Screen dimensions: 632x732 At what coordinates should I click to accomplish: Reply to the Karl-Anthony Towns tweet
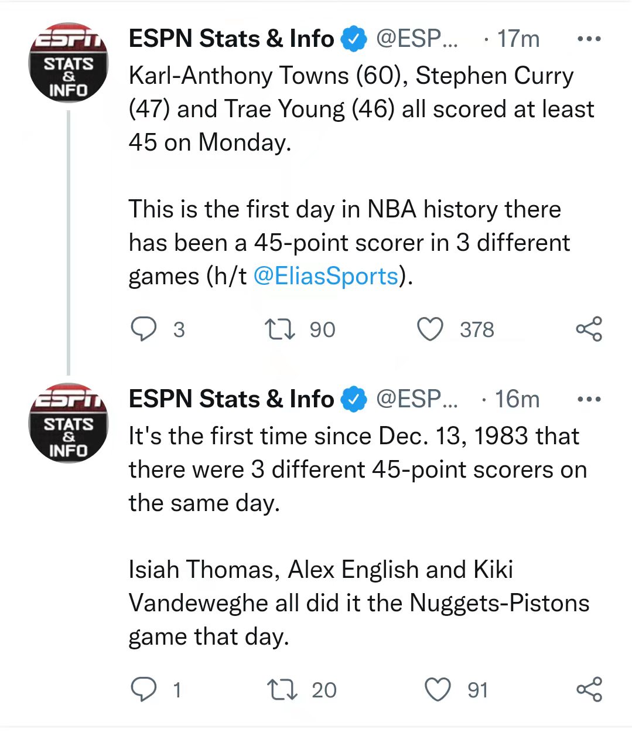pyautogui.click(x=144, y=329)
